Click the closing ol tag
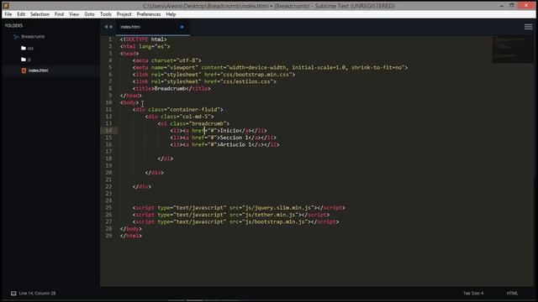 pos(166,159)
